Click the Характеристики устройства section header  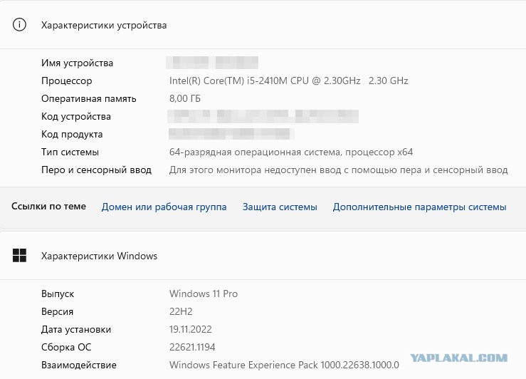(104, 26)
